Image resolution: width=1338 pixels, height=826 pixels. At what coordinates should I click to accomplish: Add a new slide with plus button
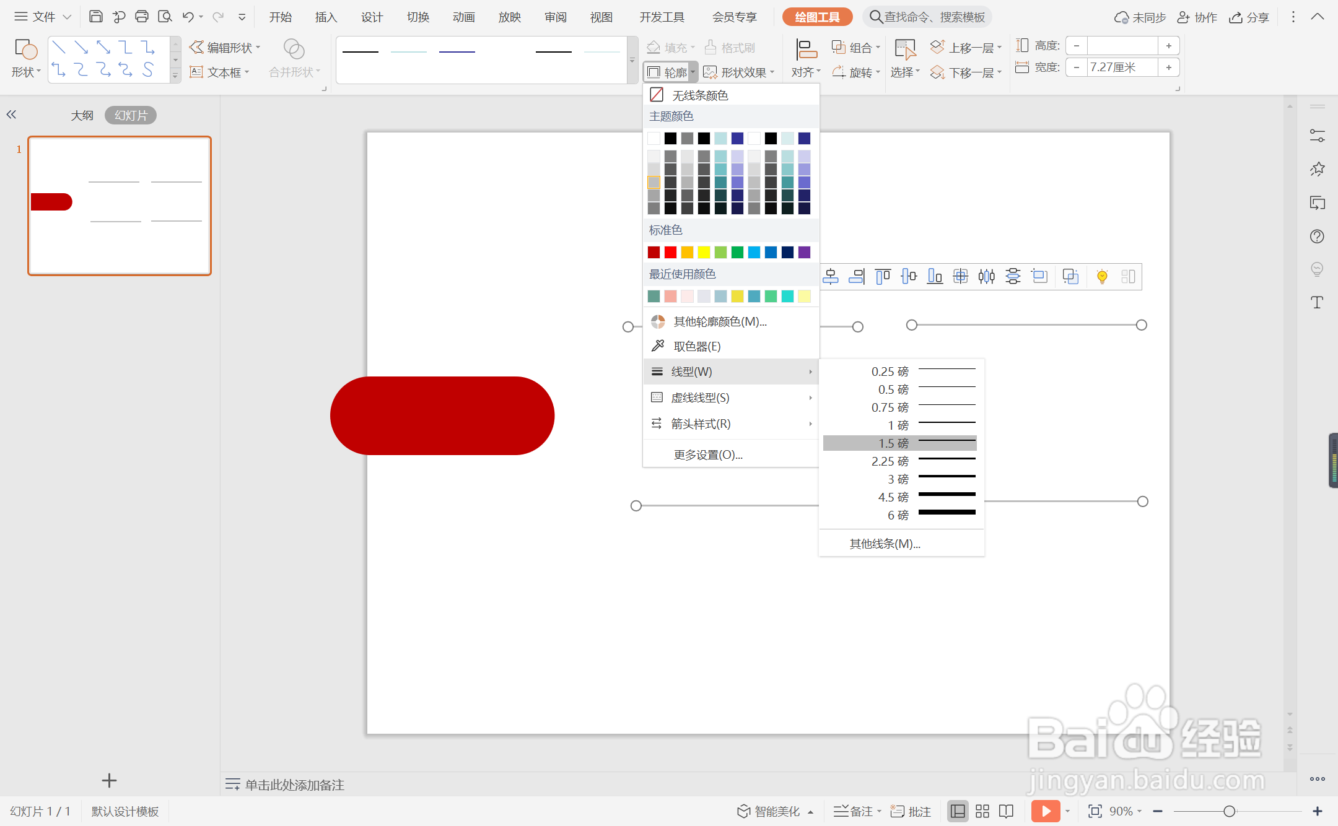(x=109, y=780)
